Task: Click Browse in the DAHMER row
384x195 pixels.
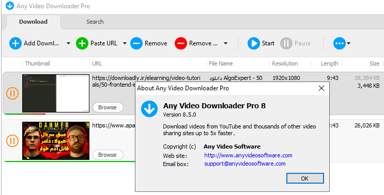Action: tap(107, 155)
